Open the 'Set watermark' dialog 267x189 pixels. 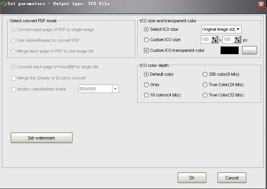point(41,138)
